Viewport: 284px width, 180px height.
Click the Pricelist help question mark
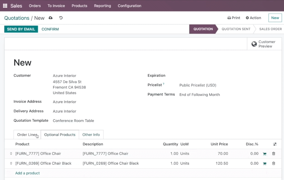pyautogui.click(x=163, y=84)
